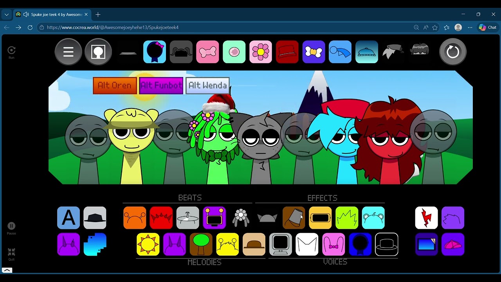501x282 pixels.
Task: Select the gray side-swept hair icon
Action: [393, 52]
